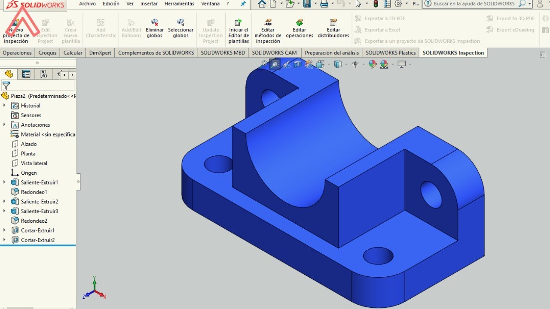
Task: Toggle the pin icon next to menu bar
Action: click(x=243, y=4)
